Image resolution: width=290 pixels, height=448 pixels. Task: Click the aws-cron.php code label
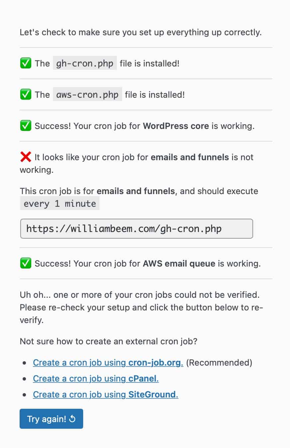(87, 94)
